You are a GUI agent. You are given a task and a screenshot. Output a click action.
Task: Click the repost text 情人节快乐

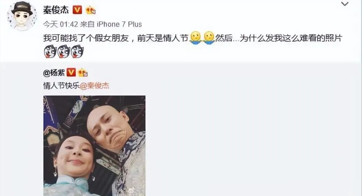[62, 86]
